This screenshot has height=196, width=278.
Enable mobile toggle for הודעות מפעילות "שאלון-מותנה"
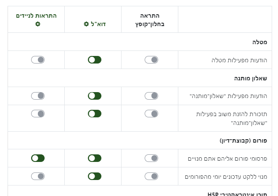pyautogui.click(x=38, y=96)
